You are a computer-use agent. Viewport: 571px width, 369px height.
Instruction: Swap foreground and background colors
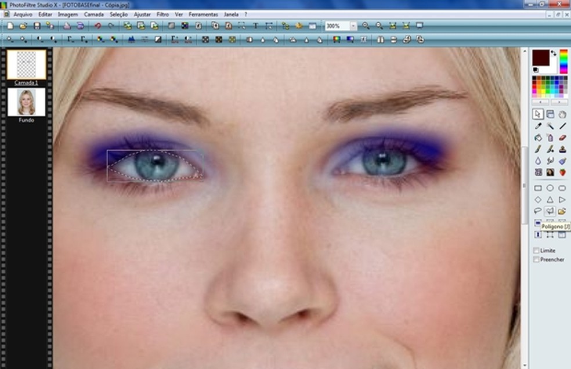pos(554,53)
